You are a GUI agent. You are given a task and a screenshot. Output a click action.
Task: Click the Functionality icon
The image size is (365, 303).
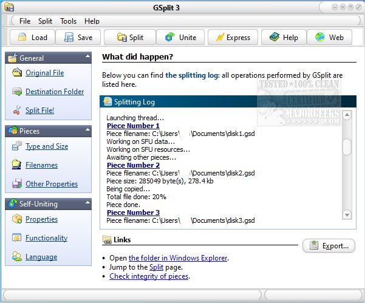click(x=16, y=239)
